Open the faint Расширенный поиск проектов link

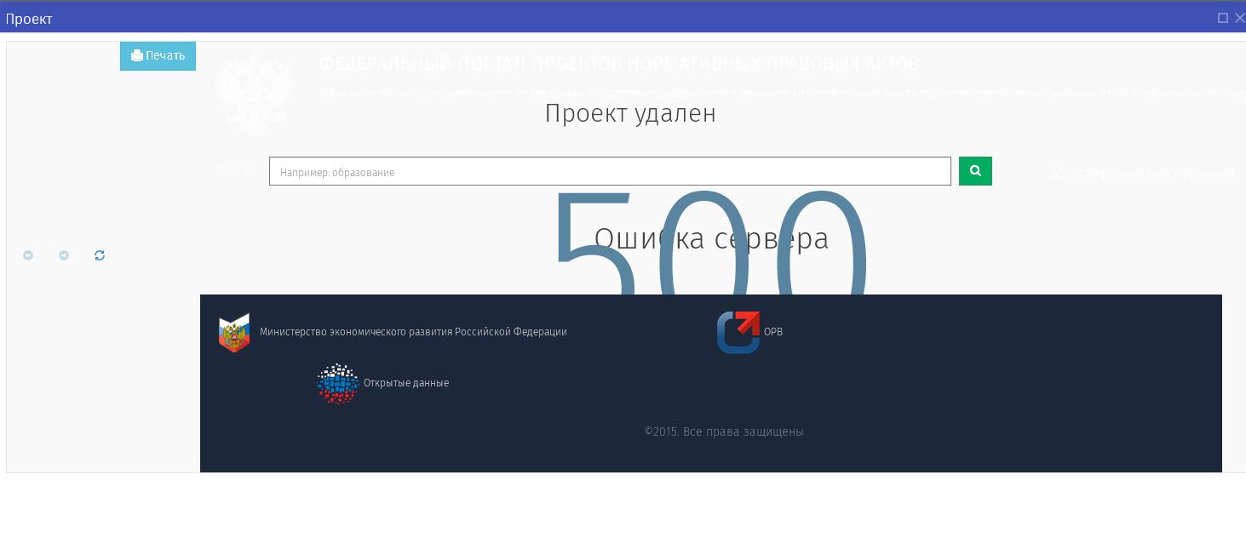[1143, 173]
